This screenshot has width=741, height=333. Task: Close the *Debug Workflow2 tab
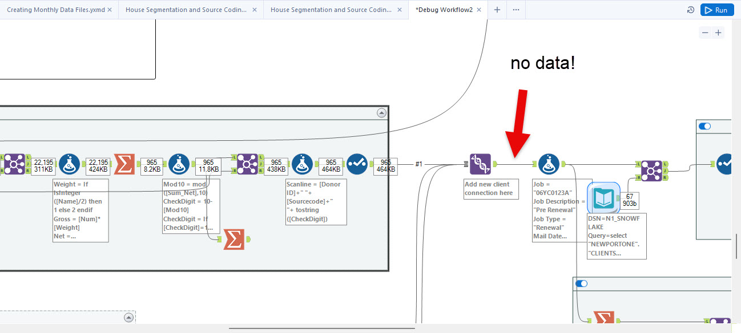479,10
